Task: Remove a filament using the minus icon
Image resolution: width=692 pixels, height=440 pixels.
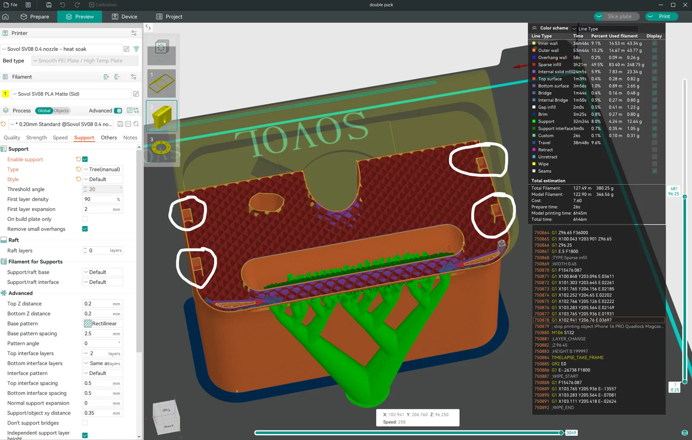Action: [x=117, y=77]
